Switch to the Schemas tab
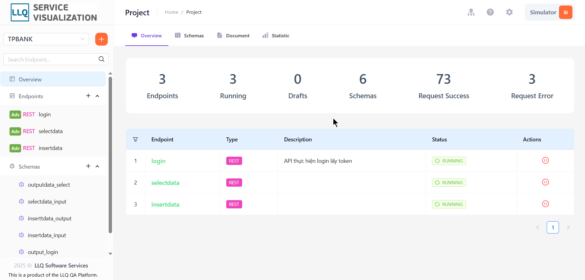The height and width of the screenshot is (280, 585). 189,35
